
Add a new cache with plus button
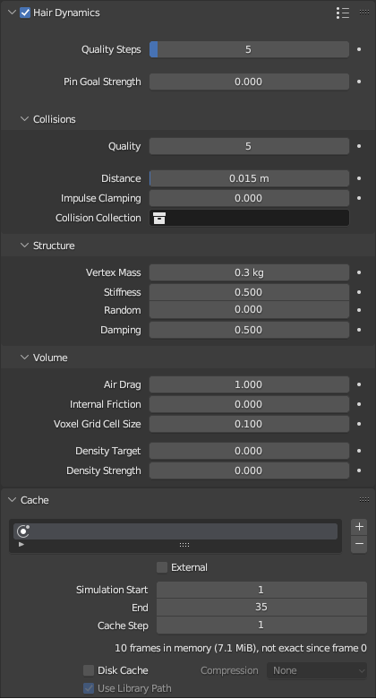click(359, 526)
